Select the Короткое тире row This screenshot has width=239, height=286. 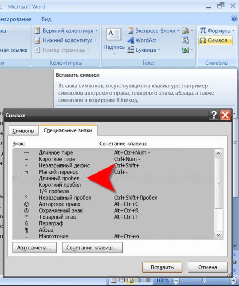pos(114,159)
